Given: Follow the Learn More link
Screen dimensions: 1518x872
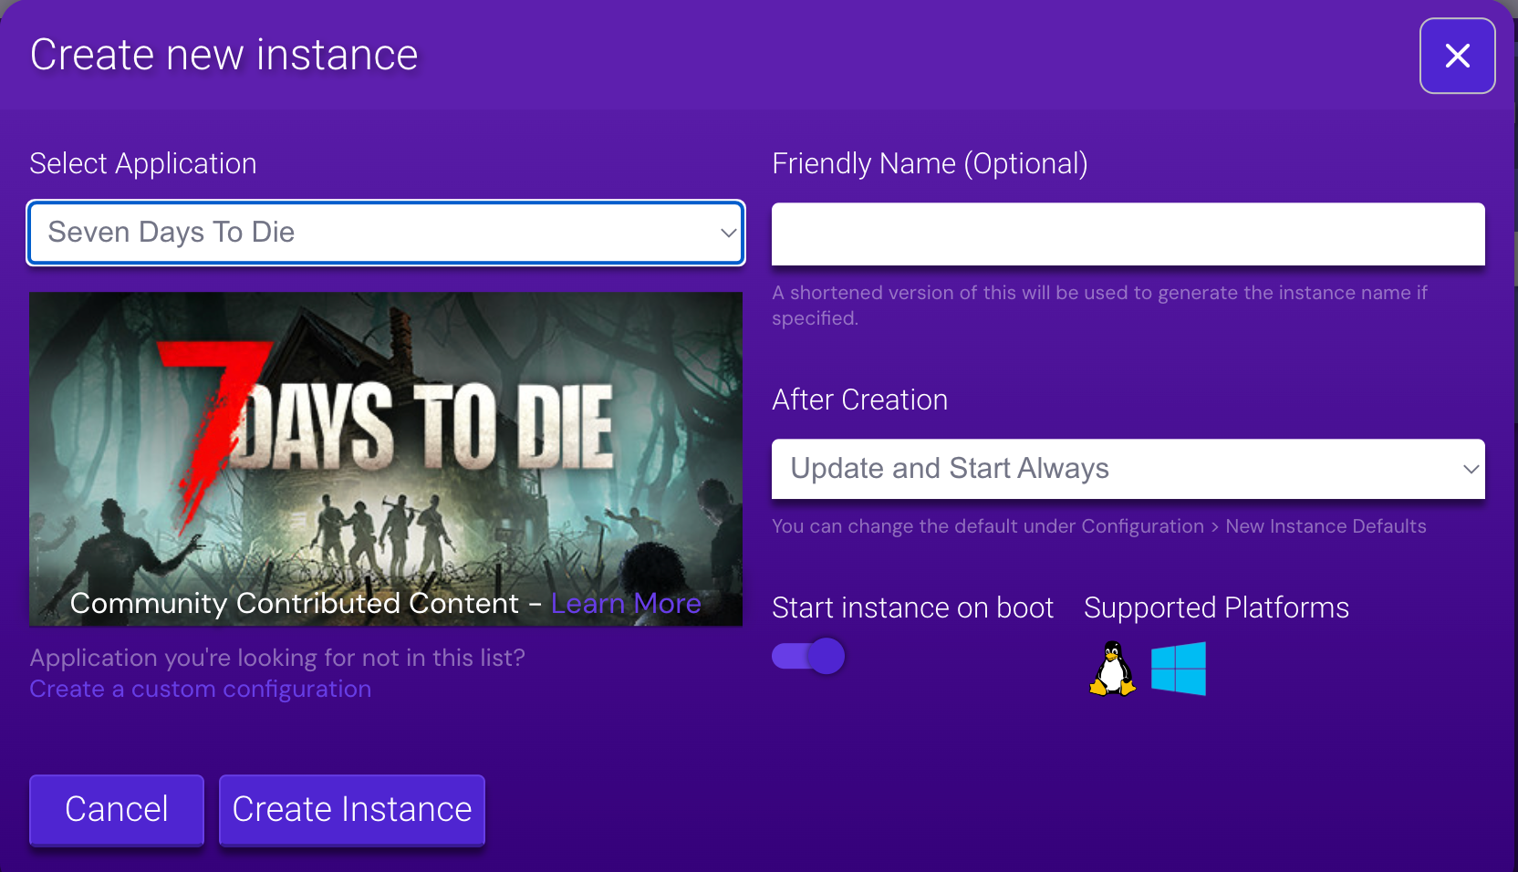Looking at the screenshot, I should (626, 603).
